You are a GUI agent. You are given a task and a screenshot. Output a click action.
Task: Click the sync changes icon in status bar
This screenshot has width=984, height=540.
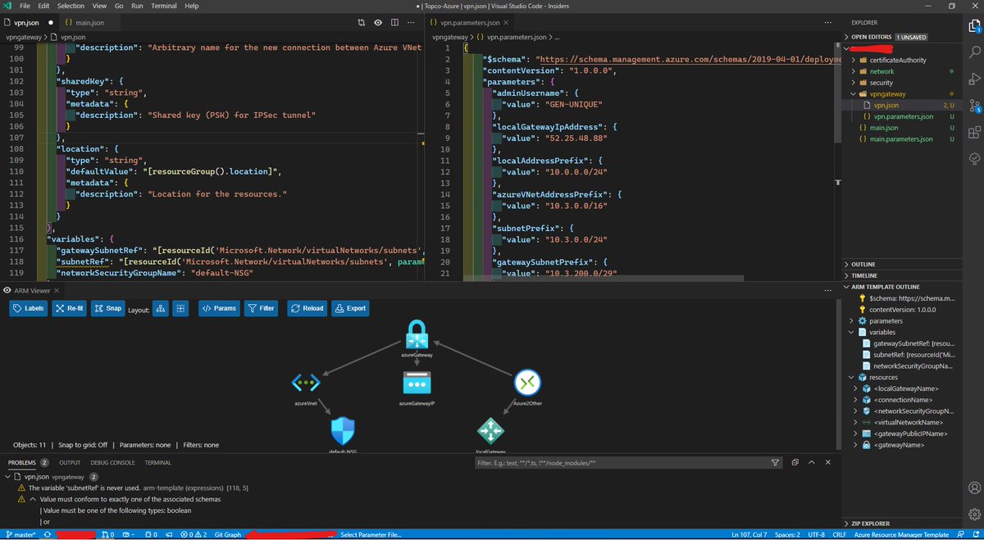click(x=48, y=534)
